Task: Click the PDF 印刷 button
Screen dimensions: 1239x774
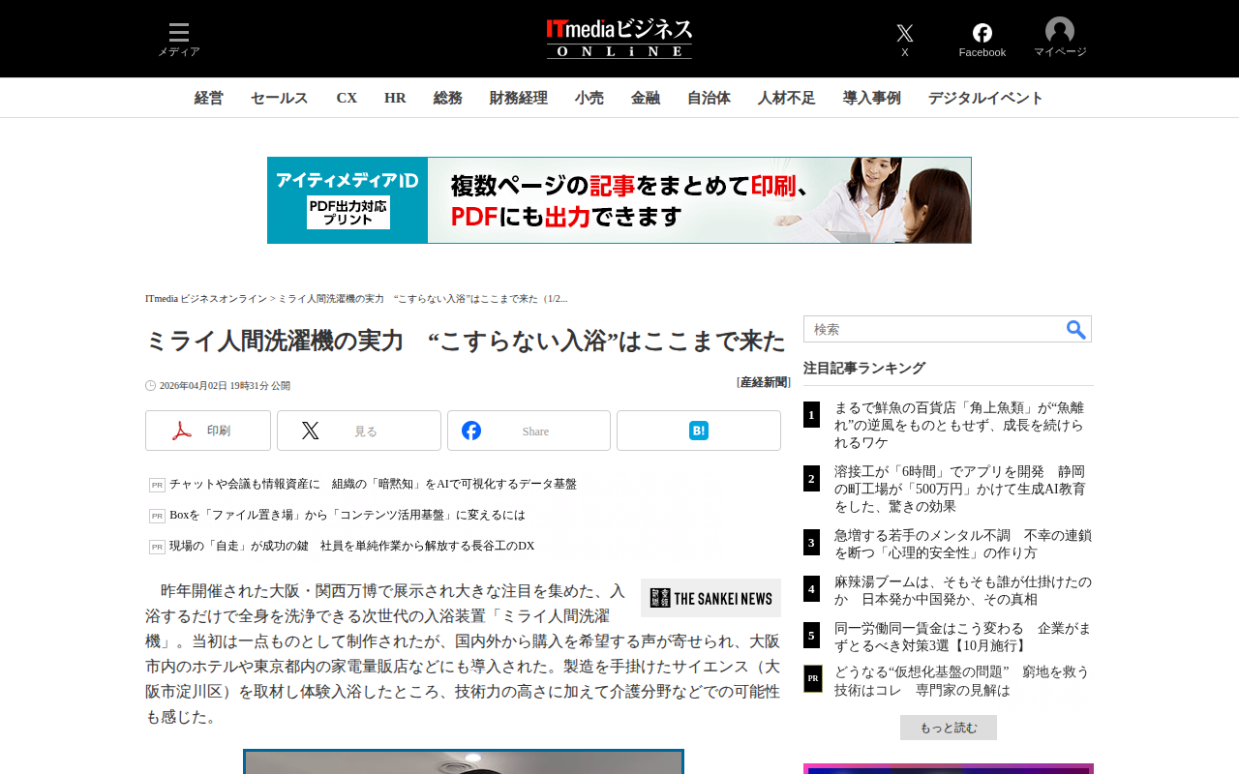Action: (208, 431)
